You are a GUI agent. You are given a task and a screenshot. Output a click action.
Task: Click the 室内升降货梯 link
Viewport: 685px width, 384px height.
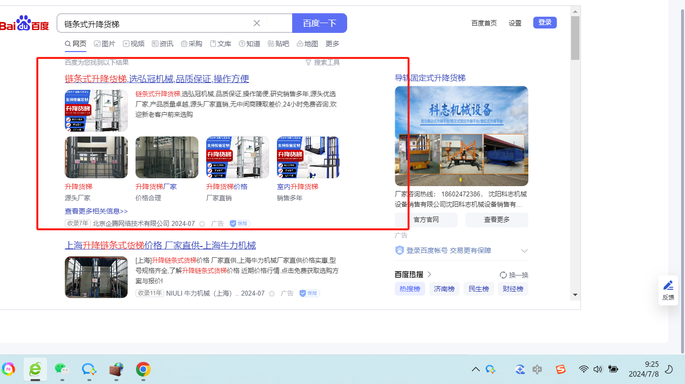click(298, 187)
